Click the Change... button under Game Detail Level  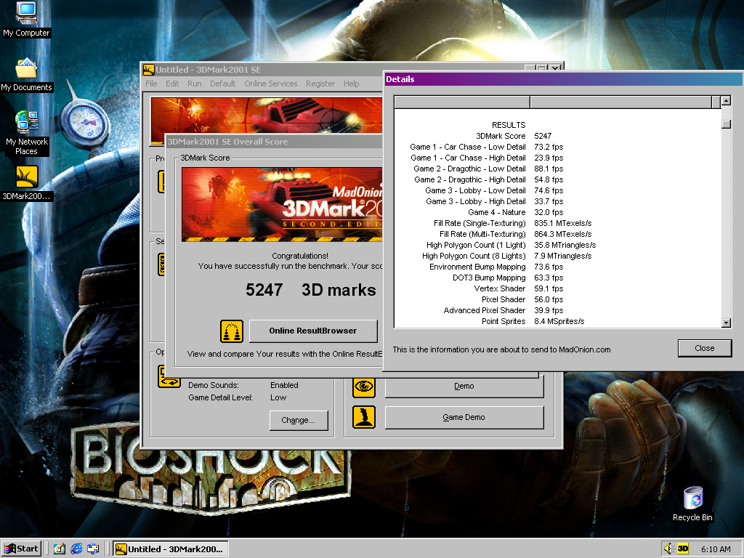(x=298, y=421)
